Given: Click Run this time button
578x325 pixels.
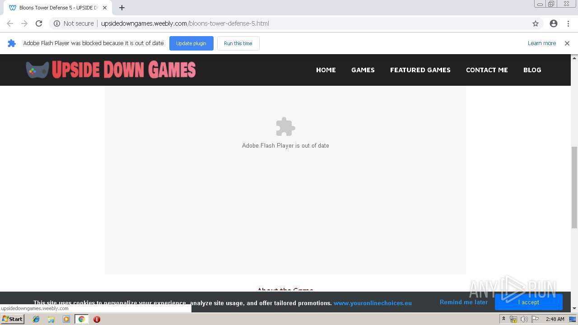Looking at the screenshot, I should pyautogui.click(x=238, y=43).
